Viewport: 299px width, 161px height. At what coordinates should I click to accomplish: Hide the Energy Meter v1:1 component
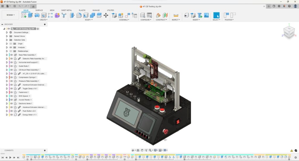click(x=12, y=115)
